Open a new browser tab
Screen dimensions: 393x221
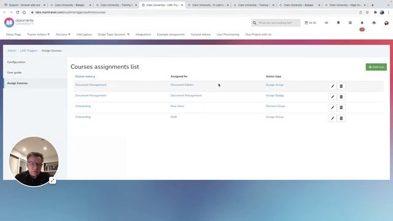373,5
